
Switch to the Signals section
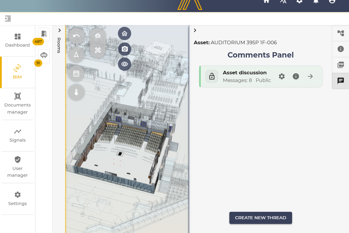tap(17, 135)
